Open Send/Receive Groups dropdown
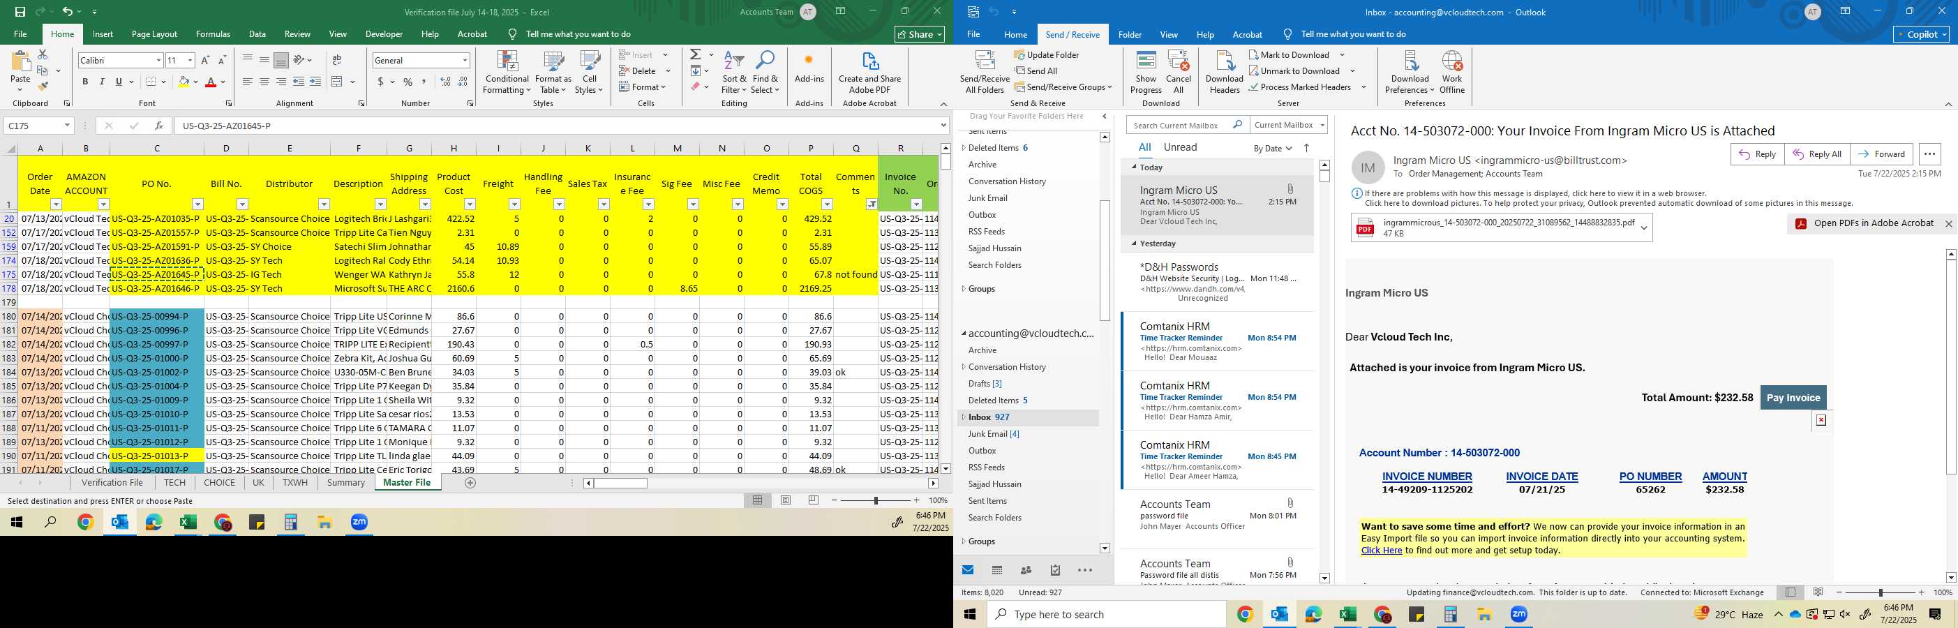This screenshot has height=628, width=1958. [1063, 87]
